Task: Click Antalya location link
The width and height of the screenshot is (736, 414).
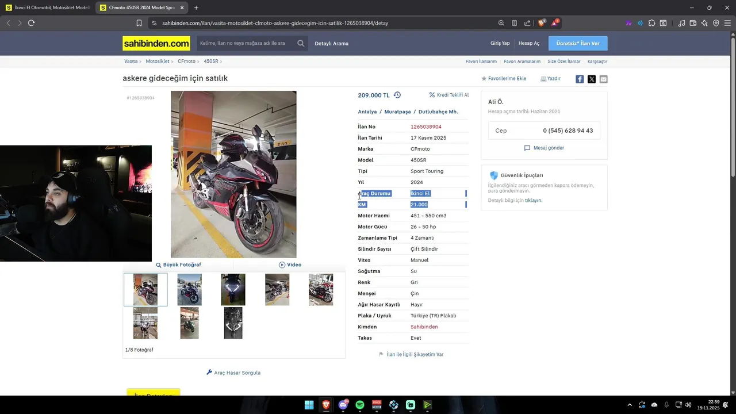Action: pyautogui.click(x=367, y=112)
